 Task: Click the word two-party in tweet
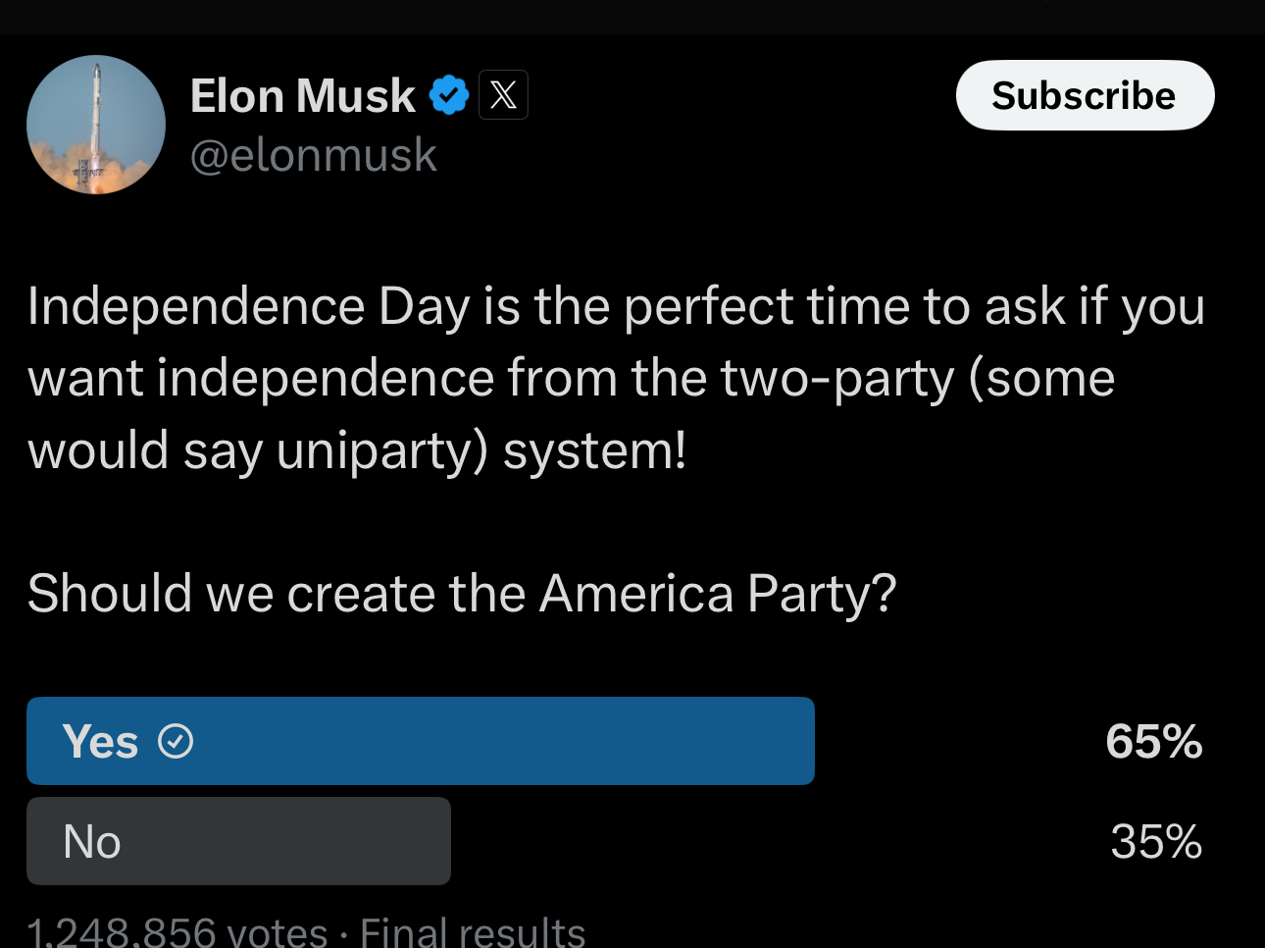pos(837,379)
